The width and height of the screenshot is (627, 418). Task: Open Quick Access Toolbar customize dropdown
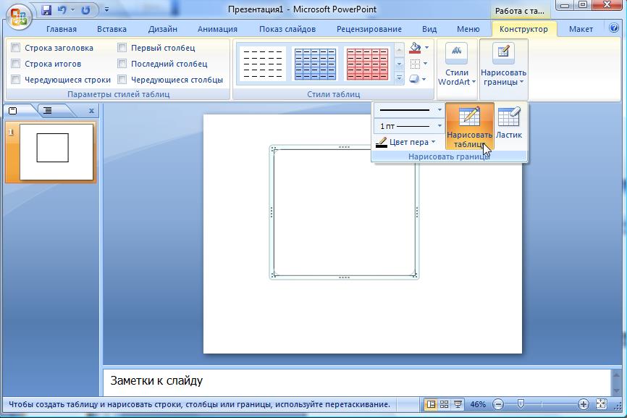click(x=106, y=9)
